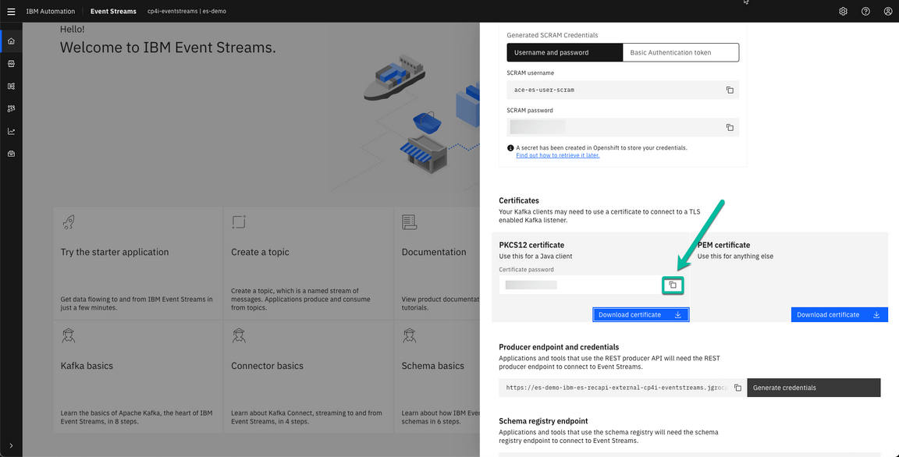
Task: Open the help menu in the header
Action: point(865,11)
